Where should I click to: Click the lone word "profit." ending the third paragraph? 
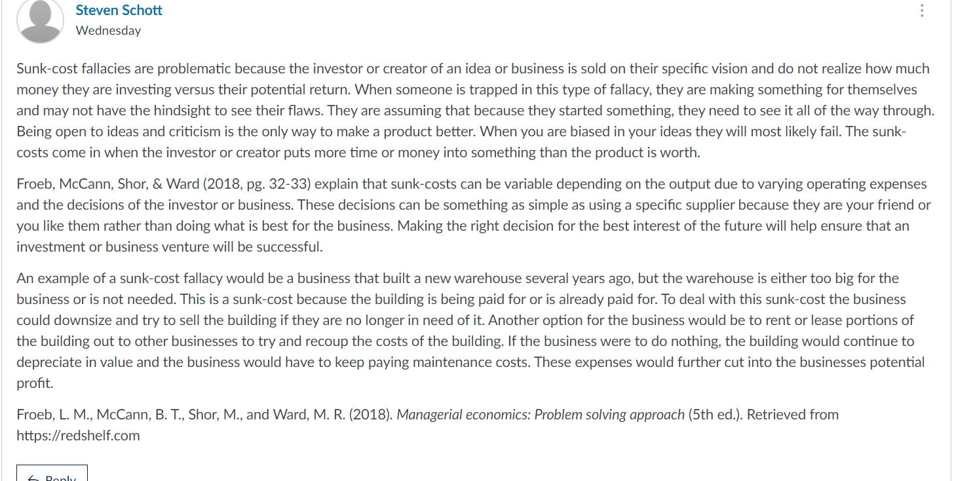click(x=35, y=383)
